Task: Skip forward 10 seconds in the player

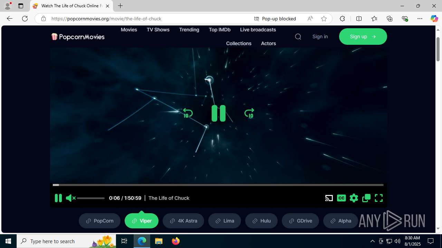Action: click(249, 113)
